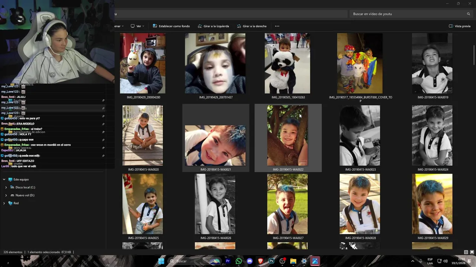Open Brave browser from the taskbar
This screenshot has height=267, width=476.
(260, 261)
